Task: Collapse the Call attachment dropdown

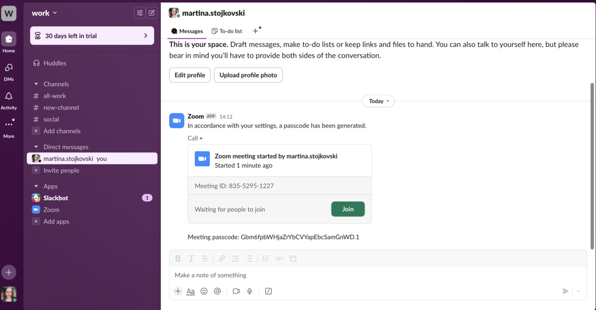Action: (195, 138)
